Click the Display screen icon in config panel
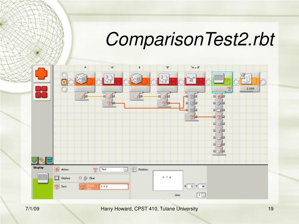The height and width of the screenshot is (224, 299). [x=57, y=178]
